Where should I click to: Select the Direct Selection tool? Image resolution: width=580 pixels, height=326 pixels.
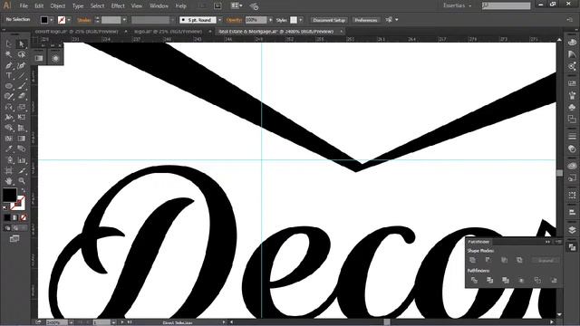point(22,44)
